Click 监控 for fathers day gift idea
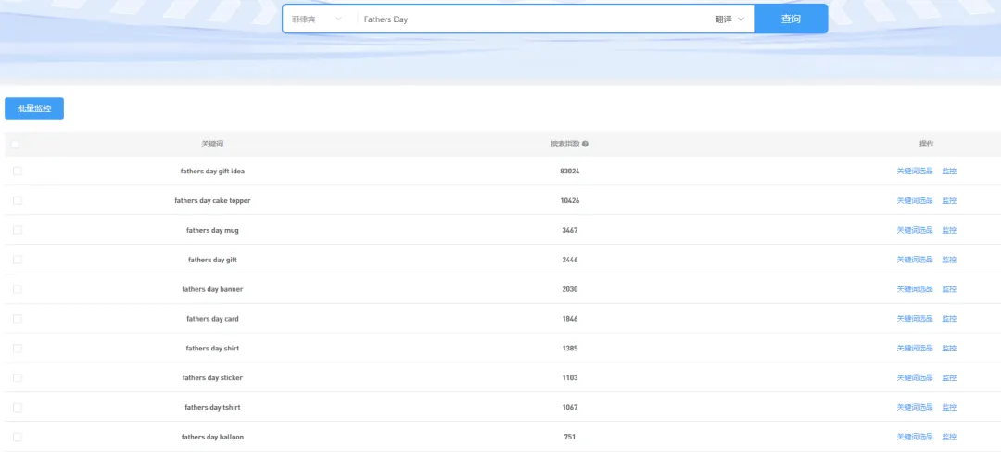This screenshot has height=458, width=1001. coord(949,172)
